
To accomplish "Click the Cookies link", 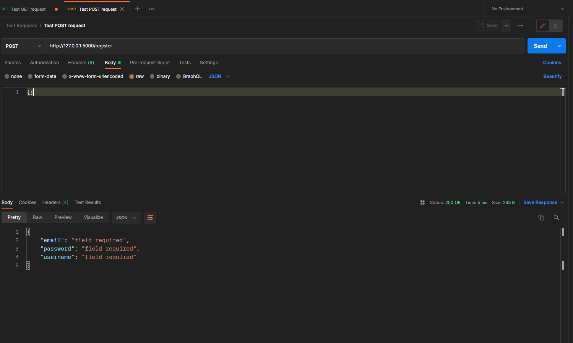I will 552,63.
